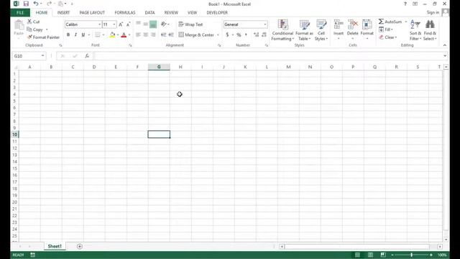Add a new sheet with the plus button
This screenshot has height=259, width=460.
80,246
